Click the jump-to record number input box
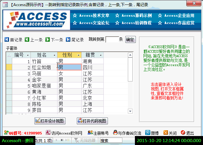 click(x=112, y=39)
